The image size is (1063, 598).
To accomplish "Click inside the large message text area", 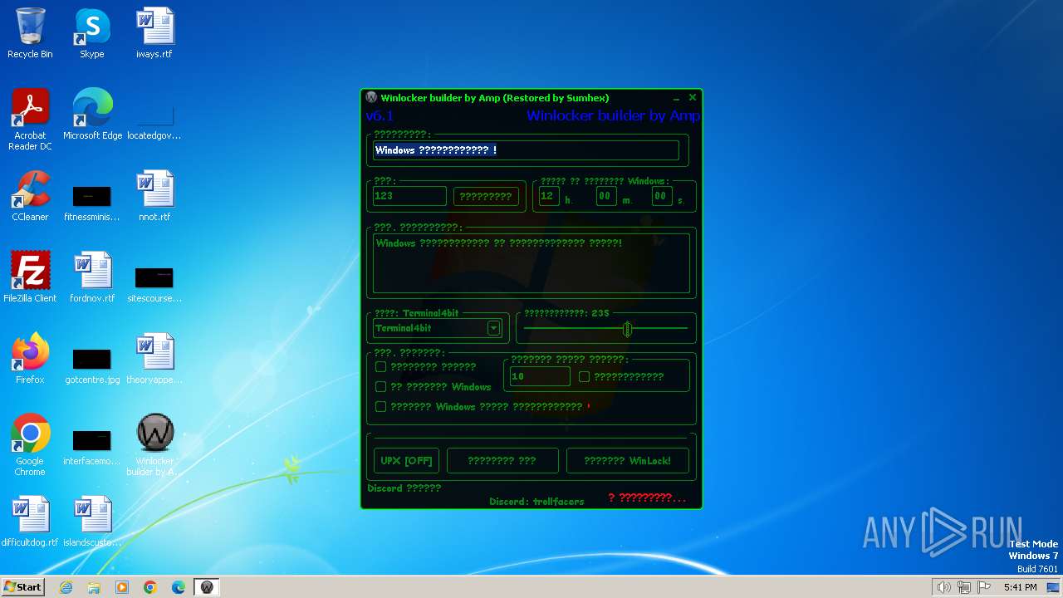I will coord(531,263).
